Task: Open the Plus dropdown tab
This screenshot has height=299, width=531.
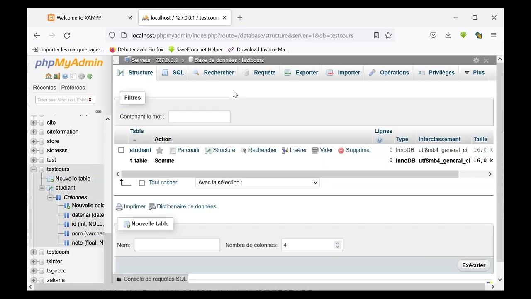Action: pyautogui.click(x=474, y=72)
